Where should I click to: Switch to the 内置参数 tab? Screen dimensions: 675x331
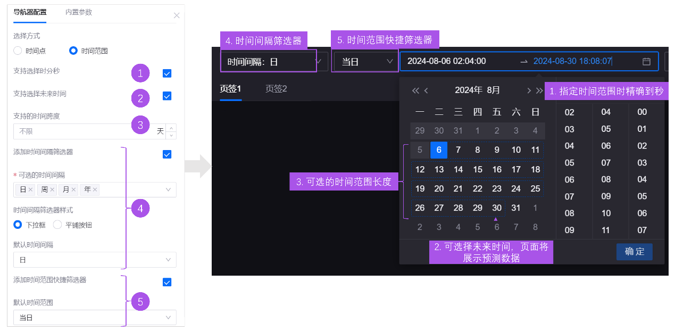pos(79,12)
